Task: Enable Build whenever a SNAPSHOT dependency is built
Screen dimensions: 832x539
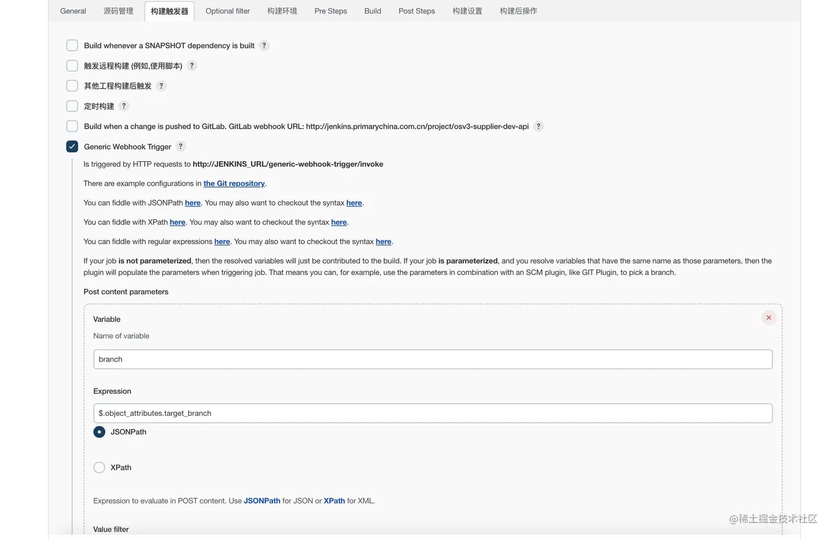Action: tap(72, 45)
